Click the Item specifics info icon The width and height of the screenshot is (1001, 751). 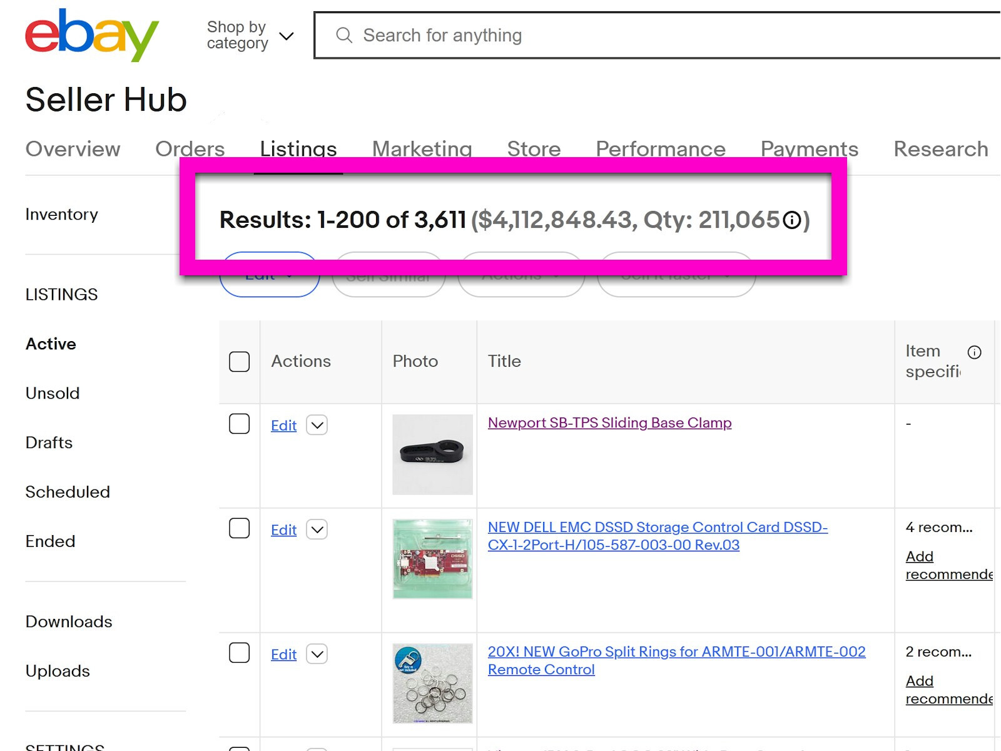(974, 352)
